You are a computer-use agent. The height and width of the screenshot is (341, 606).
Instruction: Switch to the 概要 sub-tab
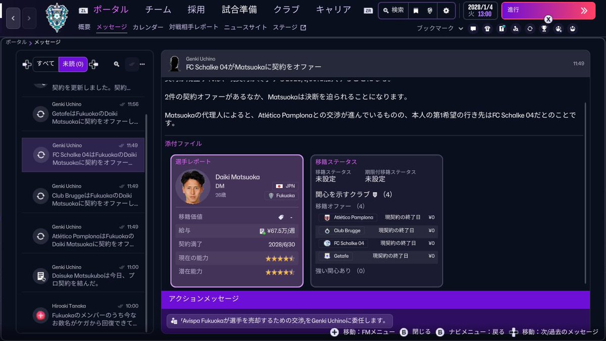point(84,27)
